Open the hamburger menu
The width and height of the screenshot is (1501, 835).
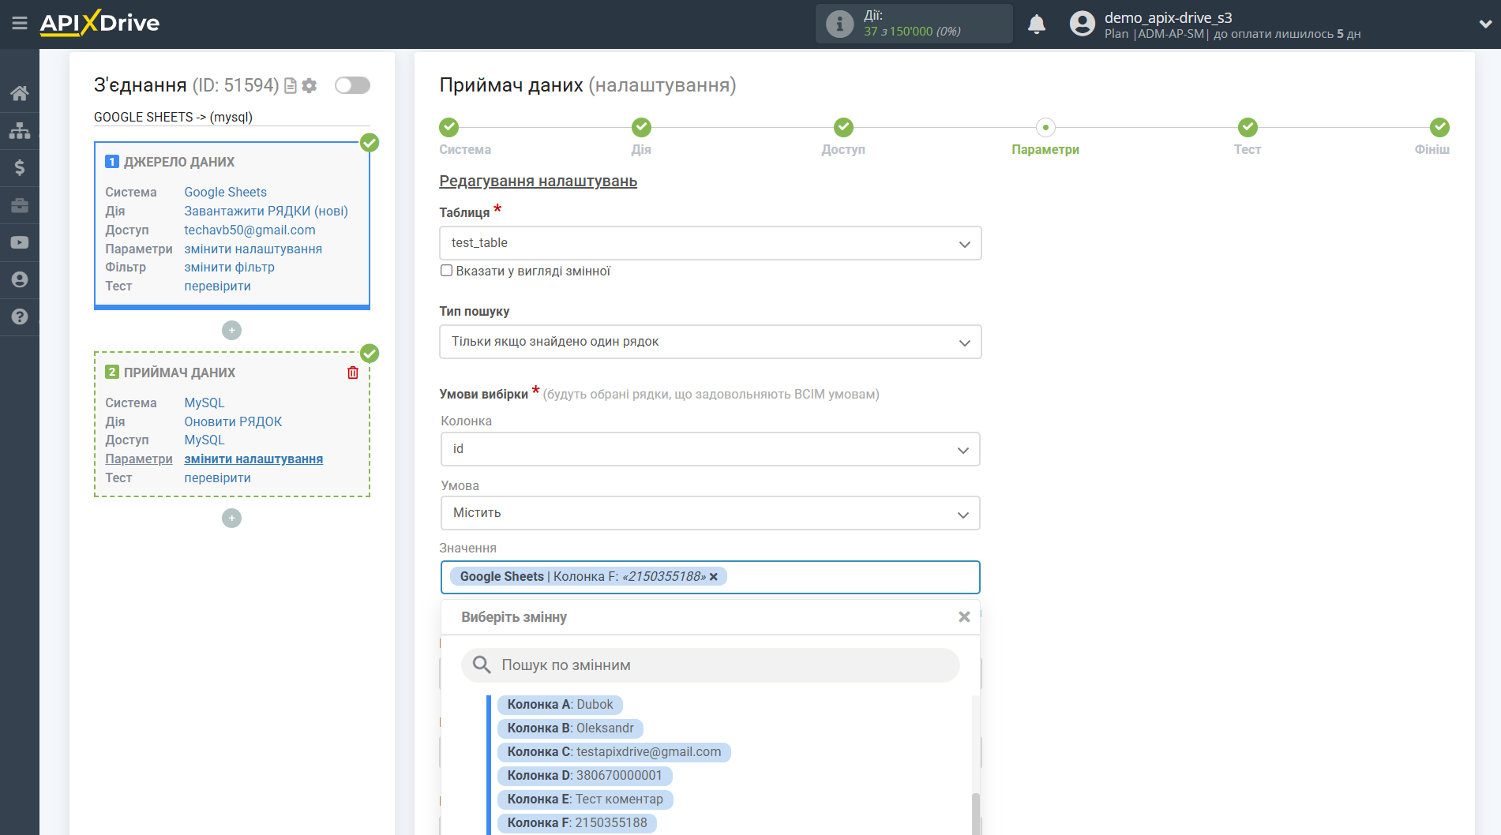click(x=20, y=24)
